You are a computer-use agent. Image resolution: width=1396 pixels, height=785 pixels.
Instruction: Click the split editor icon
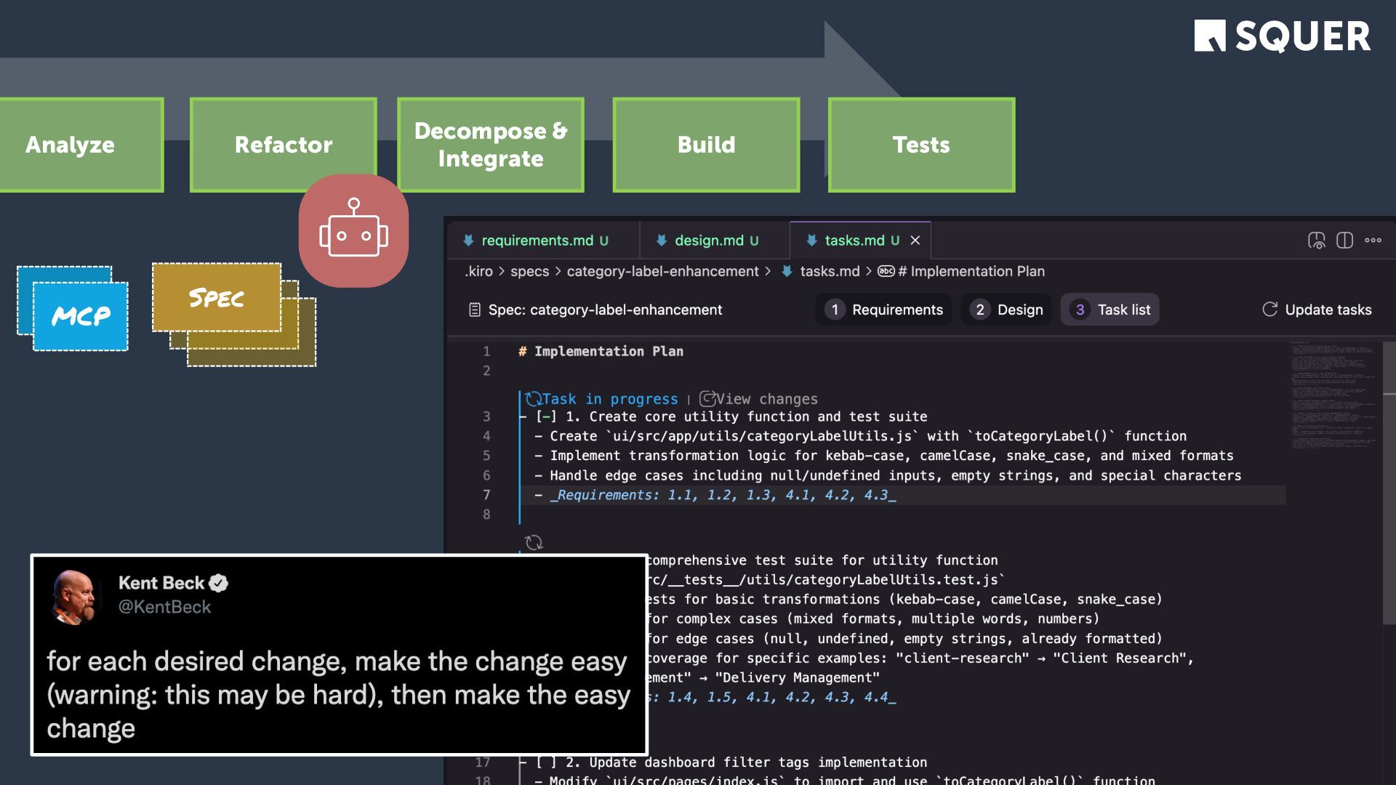(1344, 241)
